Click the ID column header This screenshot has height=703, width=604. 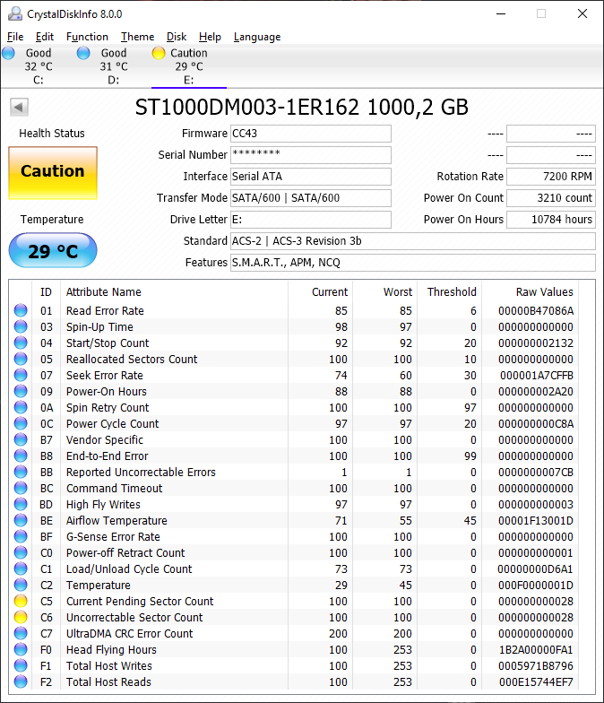(46, 292)
